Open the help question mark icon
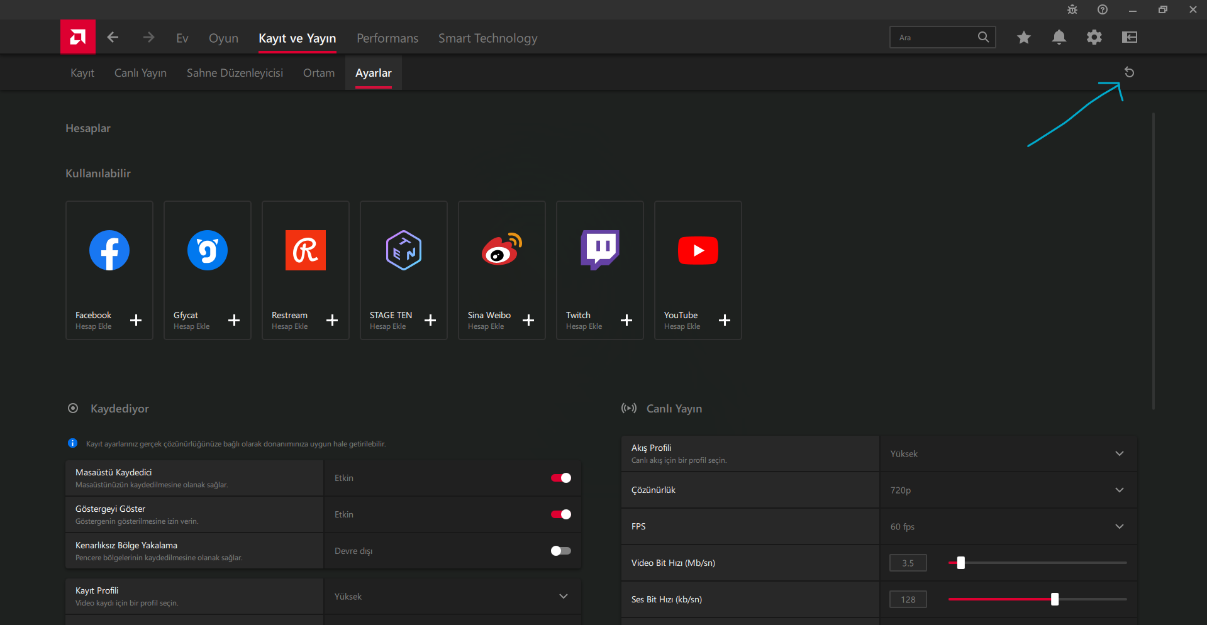 coord(1103,9)
